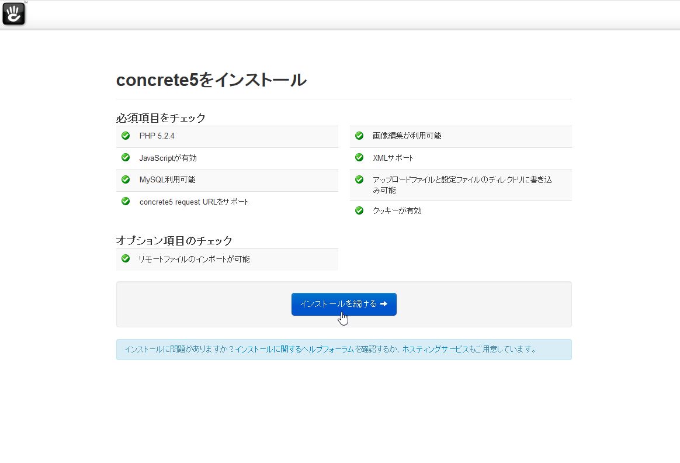This screenshot has height=463, width=680.
Task: Click the green check beside PHP 5.2.4
Action: [126, 136]
